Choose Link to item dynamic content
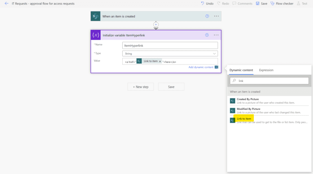Viewport: 313px width, 174px height. (x=245, y=118)
